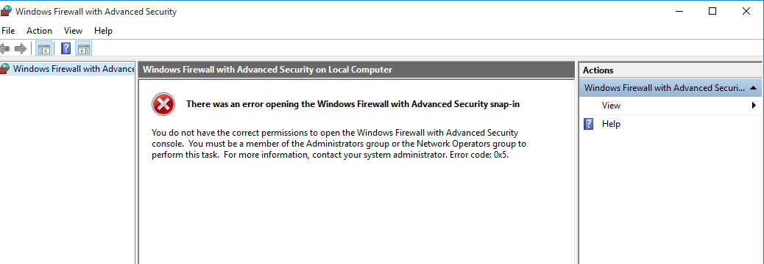Screen dimensions: 764x264
Task: Click the red error X icon
Action: (x=163, y=104)
